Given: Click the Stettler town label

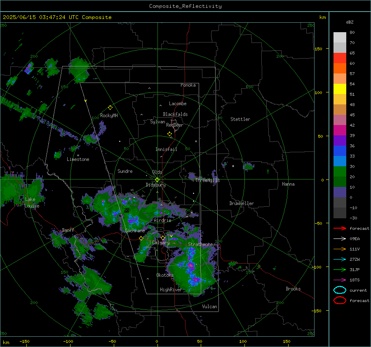Looking at the screenshot, I should (x=240, y=119).
